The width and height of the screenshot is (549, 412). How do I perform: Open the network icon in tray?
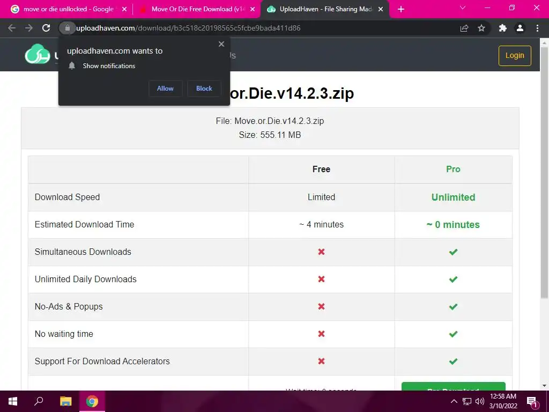coord(467,401)
